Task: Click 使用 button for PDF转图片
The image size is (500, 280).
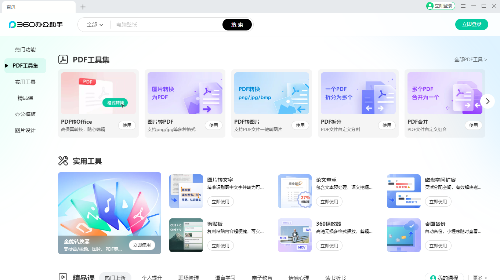Action: 300,125
